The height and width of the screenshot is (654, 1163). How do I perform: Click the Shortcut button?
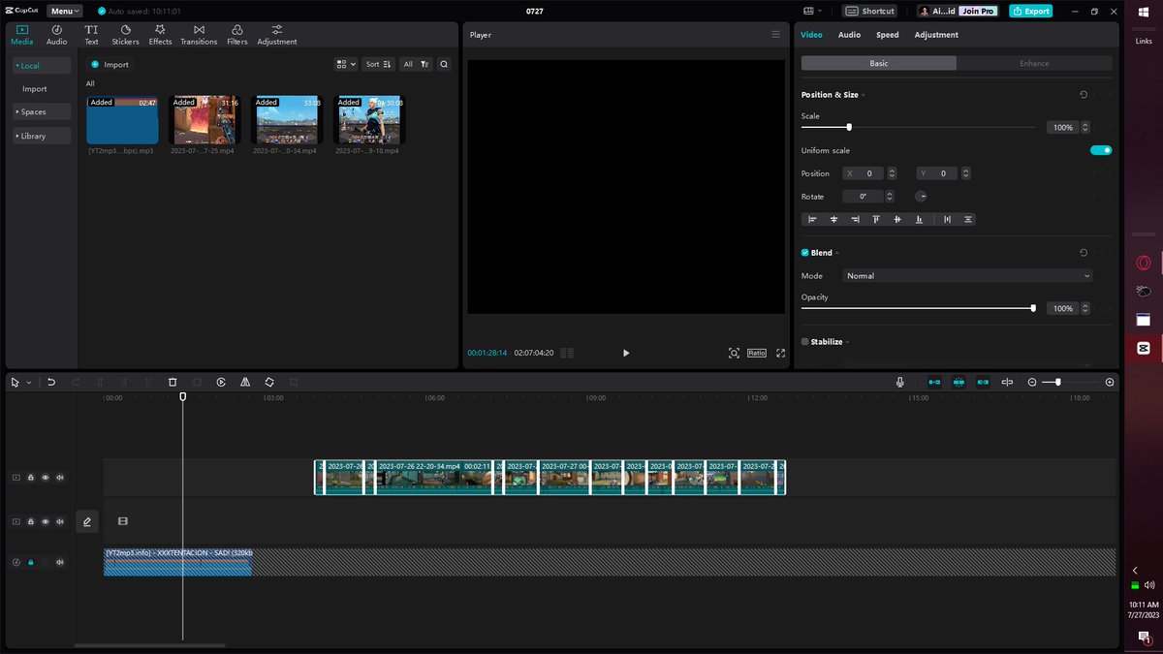(x=870, y=11)
